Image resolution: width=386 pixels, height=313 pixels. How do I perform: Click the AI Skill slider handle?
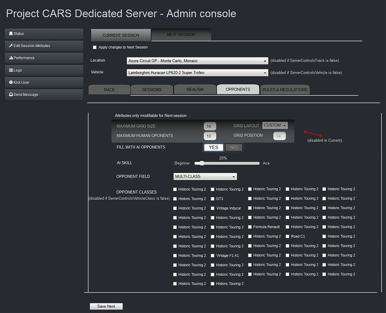tap(202, 163)
